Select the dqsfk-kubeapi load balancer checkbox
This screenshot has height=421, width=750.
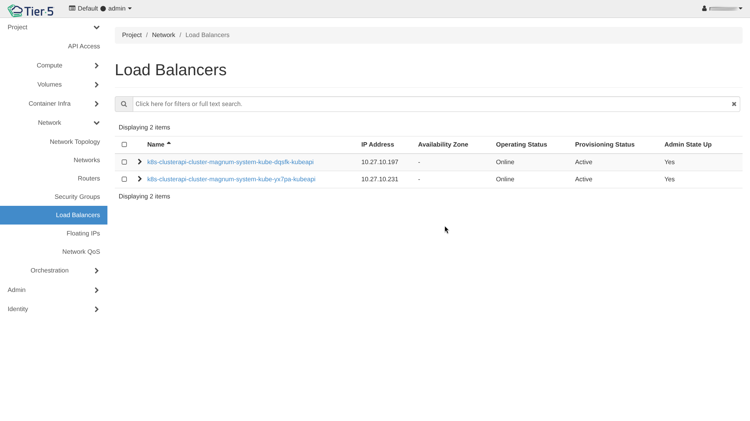coord(124,162)
